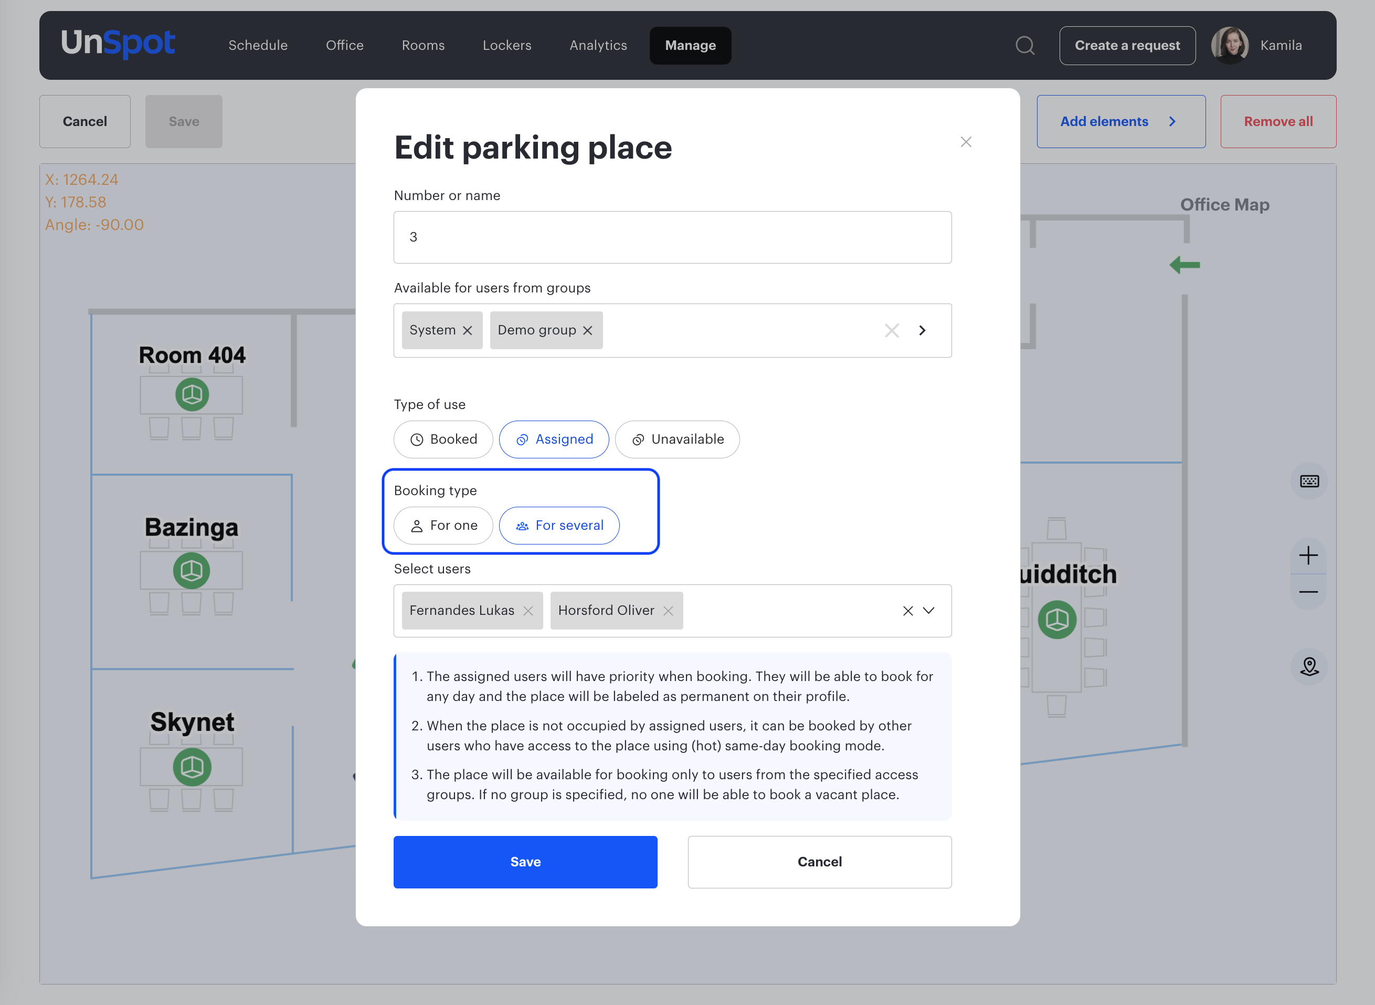Choose For several booking type
The image size is (1375, 1005).
(x=559, y=526)
